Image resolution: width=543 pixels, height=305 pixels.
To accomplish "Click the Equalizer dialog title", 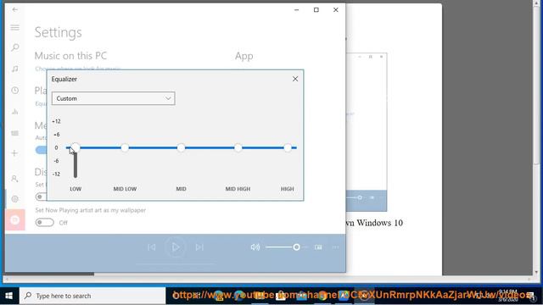I will tap(64, 79).
